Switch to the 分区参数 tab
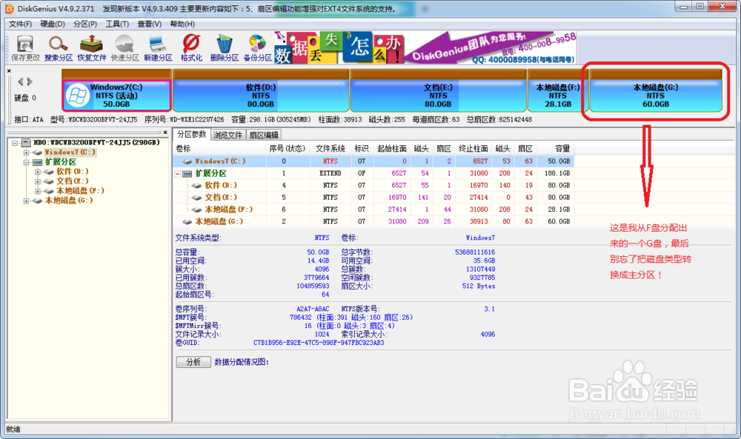 coord(191,135)
